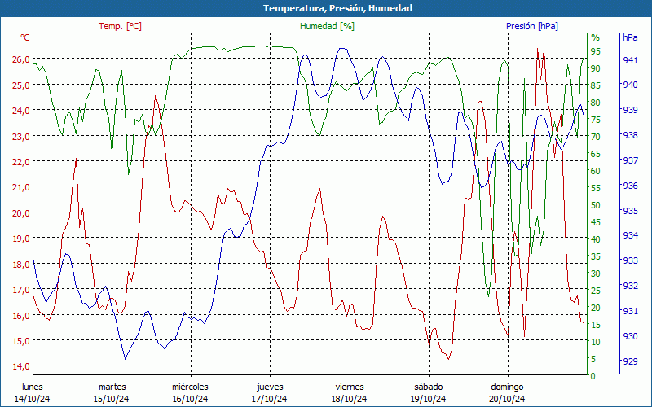652x407 pixels.
Task: Click the 938 hPa pressure axis value
Action: pos(630,135)
